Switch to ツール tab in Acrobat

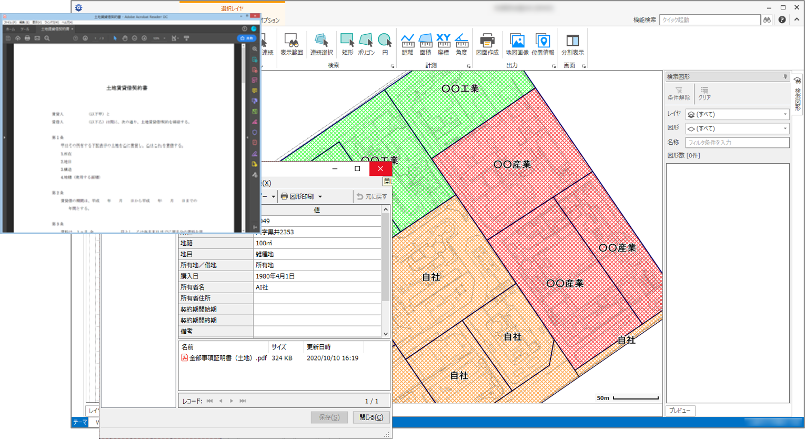pos(25,29)
